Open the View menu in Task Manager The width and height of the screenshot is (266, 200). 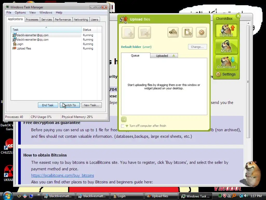(x=32, y=12)
